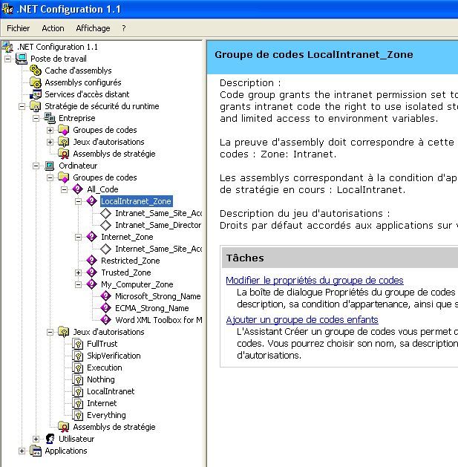This screenshot has height=467, width=458.
Task: Click the Poste de travail computer icon
Action: pos(21,59)
